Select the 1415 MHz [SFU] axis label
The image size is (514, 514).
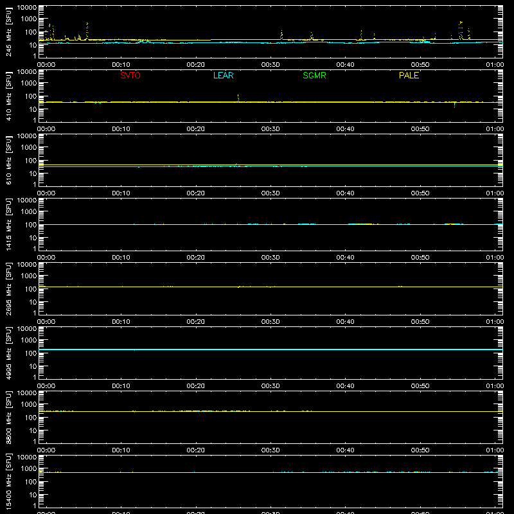point(9,224)
